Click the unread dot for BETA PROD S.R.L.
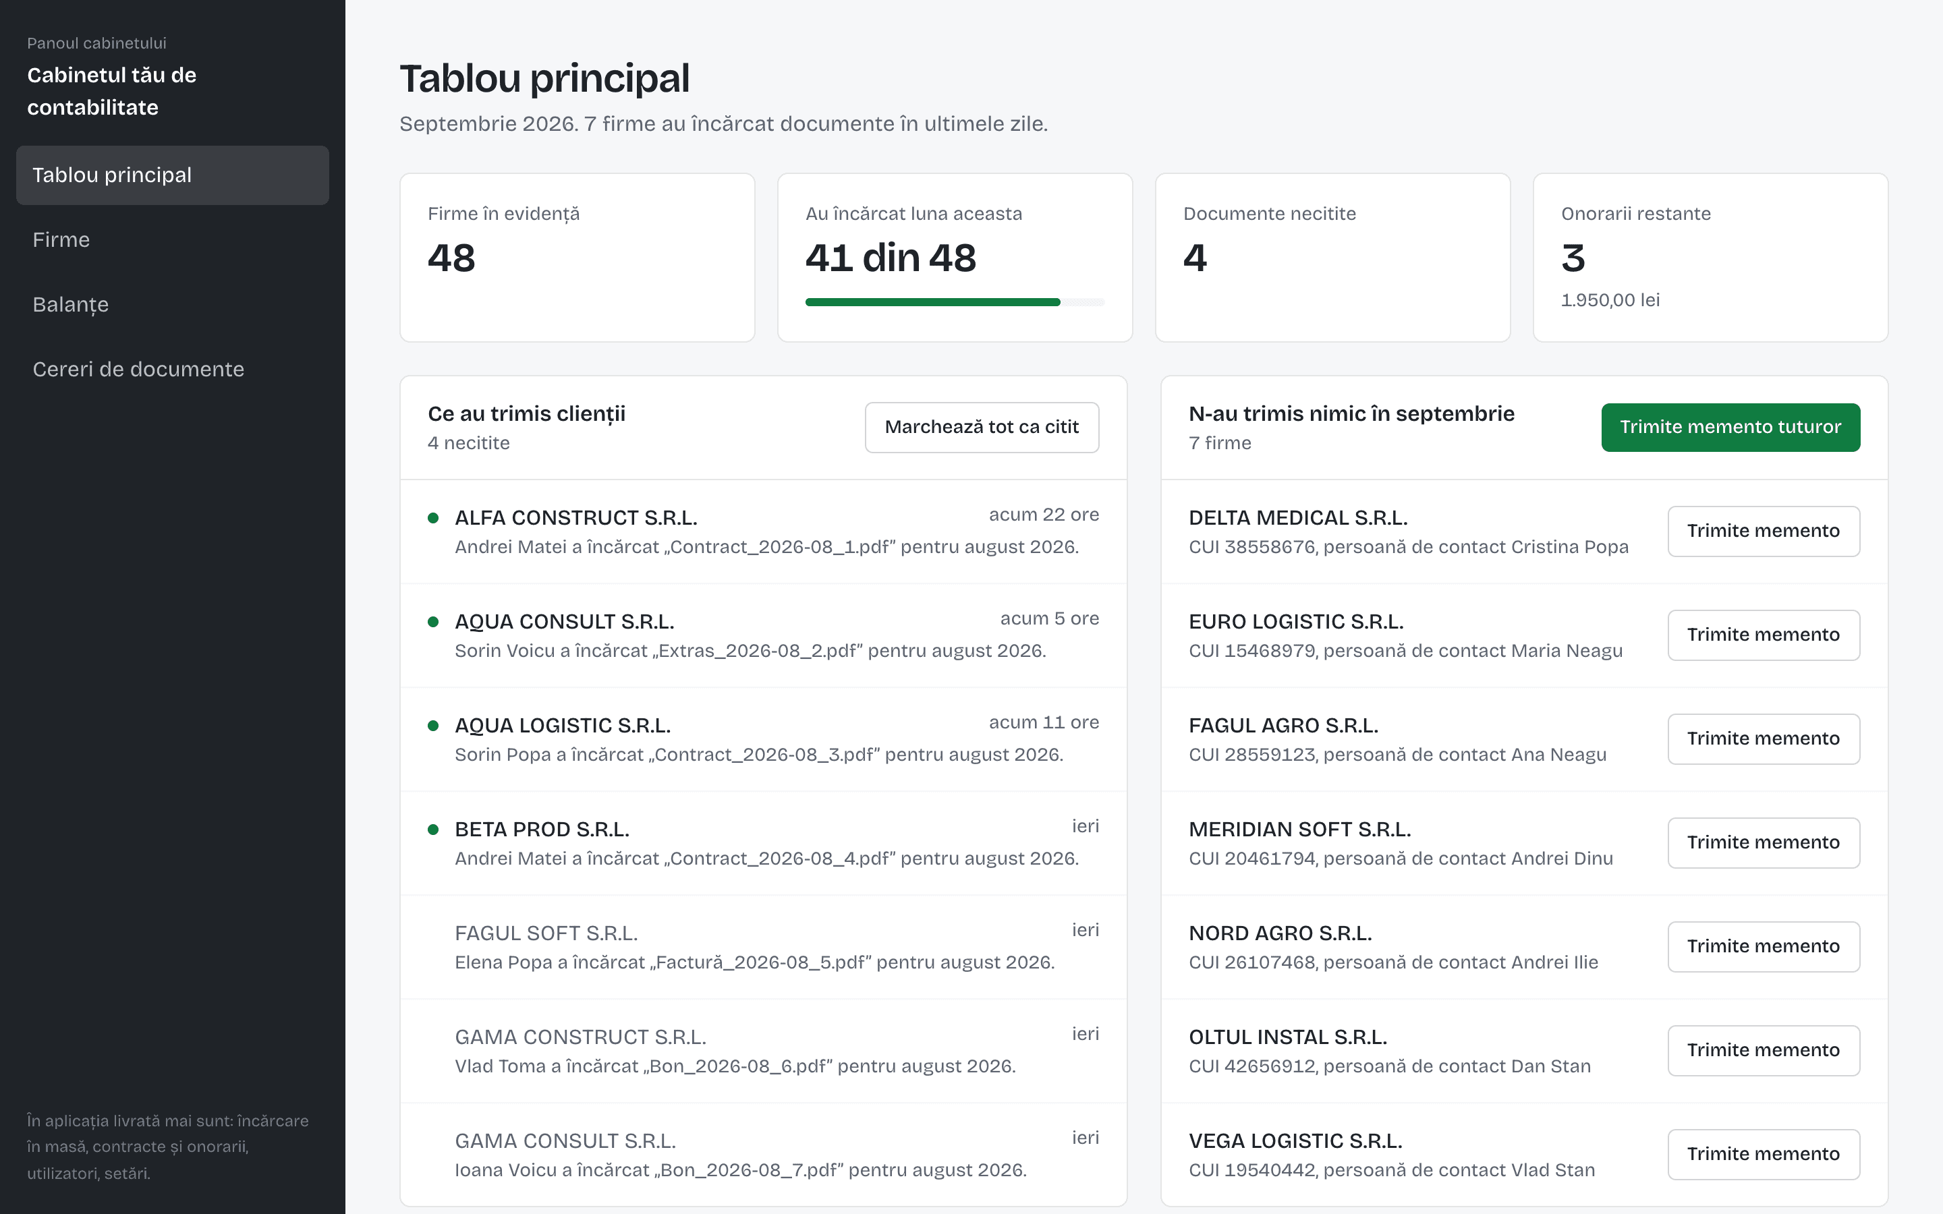This screenshot has height=1214, width=1943. pyautogui.click(x=434, y=830)
